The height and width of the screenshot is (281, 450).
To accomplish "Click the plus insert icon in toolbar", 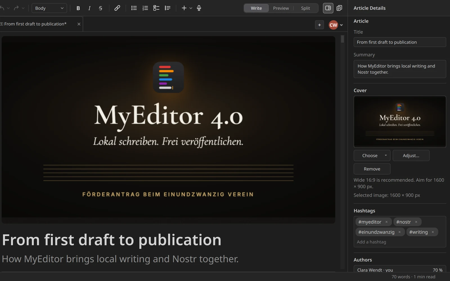I will (x=184, y=8).
